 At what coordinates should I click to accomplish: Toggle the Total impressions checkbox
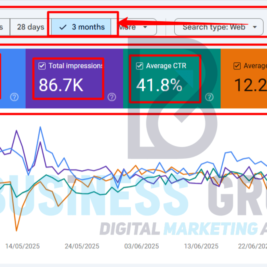click(42, 66)
